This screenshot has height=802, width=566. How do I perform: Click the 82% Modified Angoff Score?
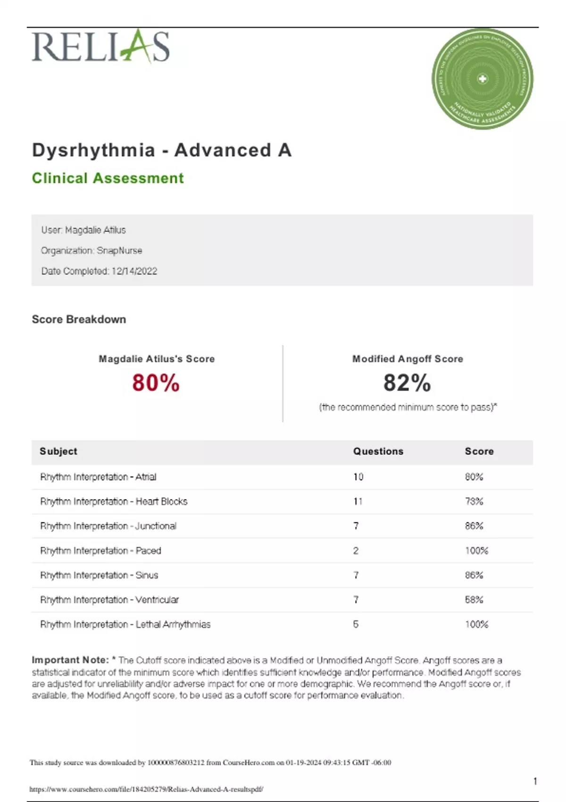[407, 383]
